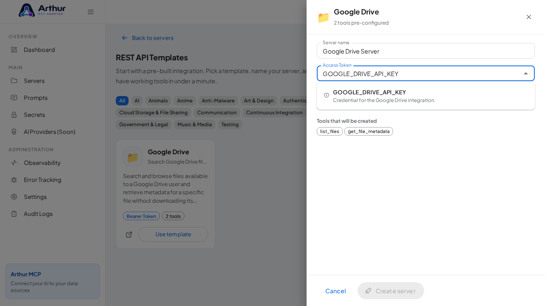Close the Google Drive panel
Image resolution: width=545 pixels, height=306 pixels.
(x=529, y=17)
